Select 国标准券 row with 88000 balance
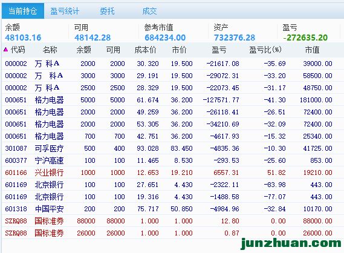The width and height of the screenshot is (344, 253). click(169, 221)
